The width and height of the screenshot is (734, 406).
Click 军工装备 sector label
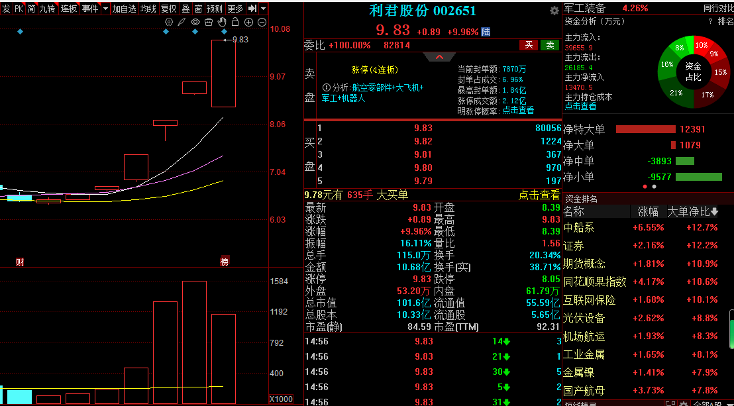pyautogui.click(x=585, y=9)
